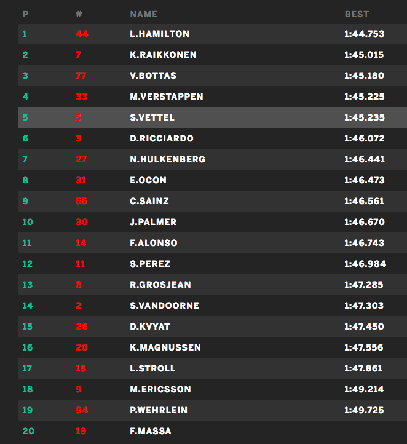Click the NAME column header

coord(143,14)
